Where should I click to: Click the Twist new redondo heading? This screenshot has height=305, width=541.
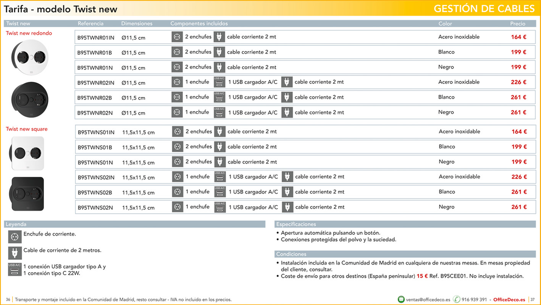pyautogui.click(x=29, y=33)
